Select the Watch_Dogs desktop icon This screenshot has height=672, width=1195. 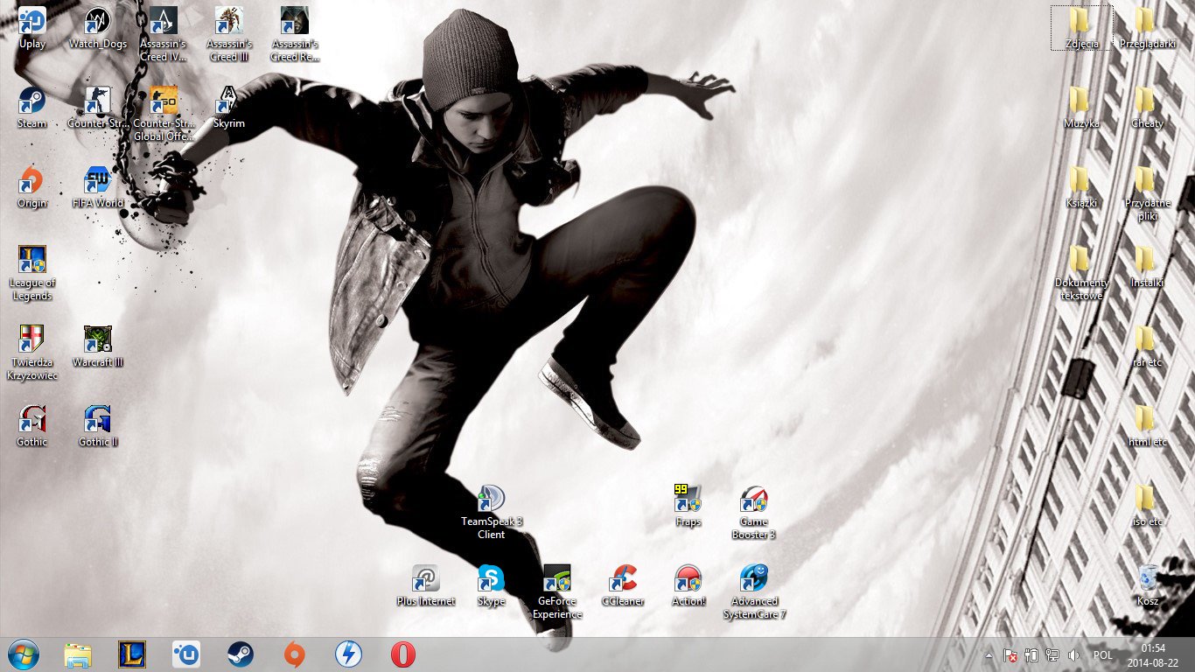click(98, 27)
